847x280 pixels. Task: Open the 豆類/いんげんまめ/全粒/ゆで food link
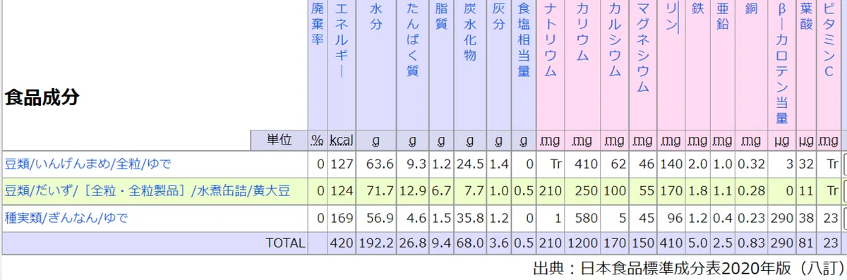88,164
